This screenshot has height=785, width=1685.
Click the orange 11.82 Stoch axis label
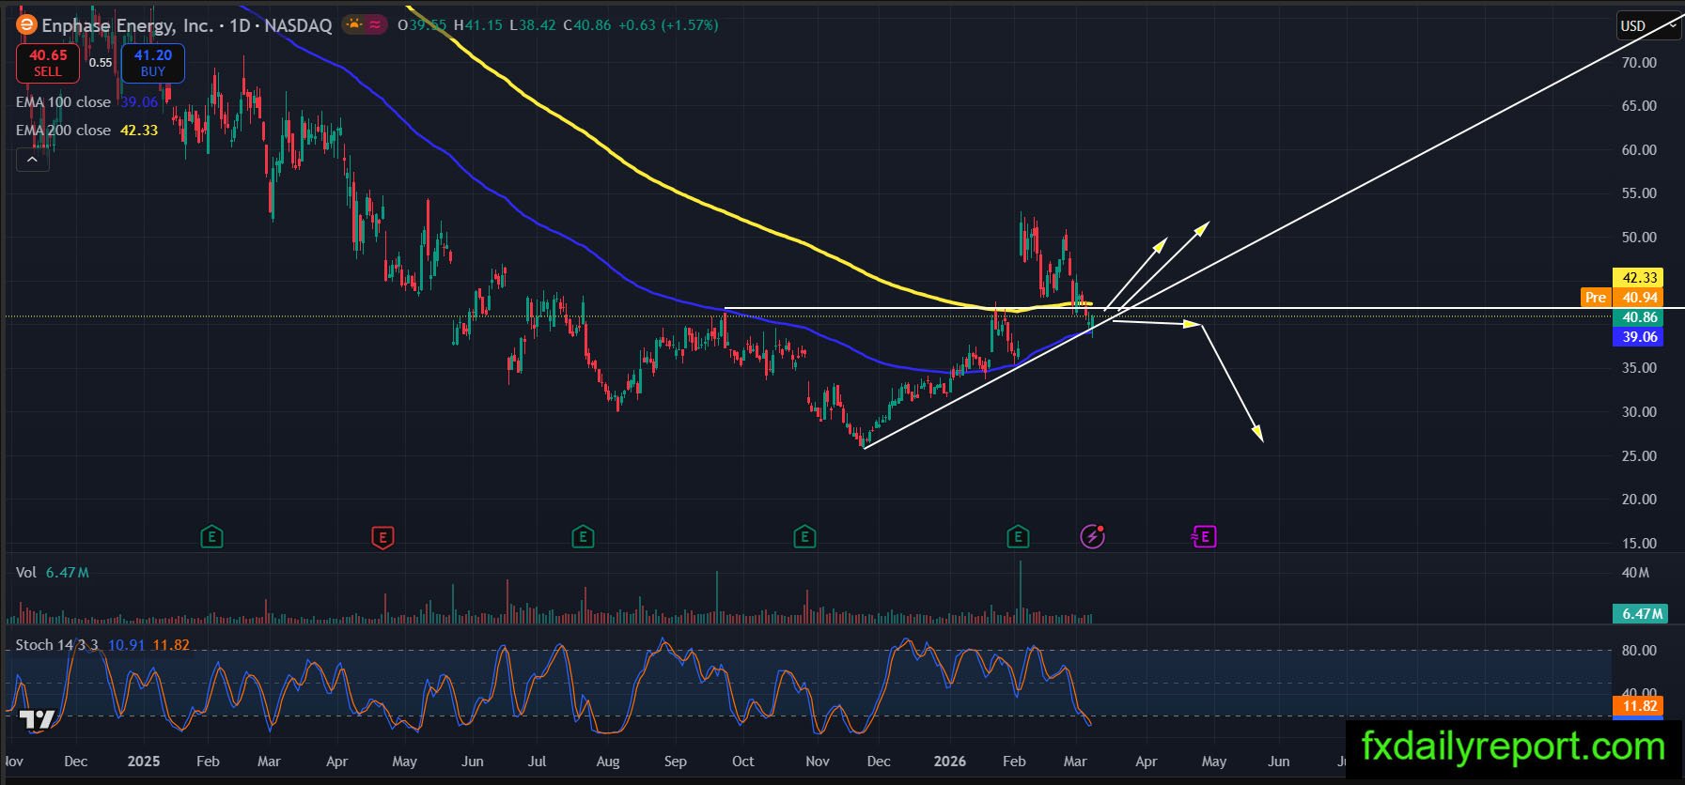click(1638, 706)
